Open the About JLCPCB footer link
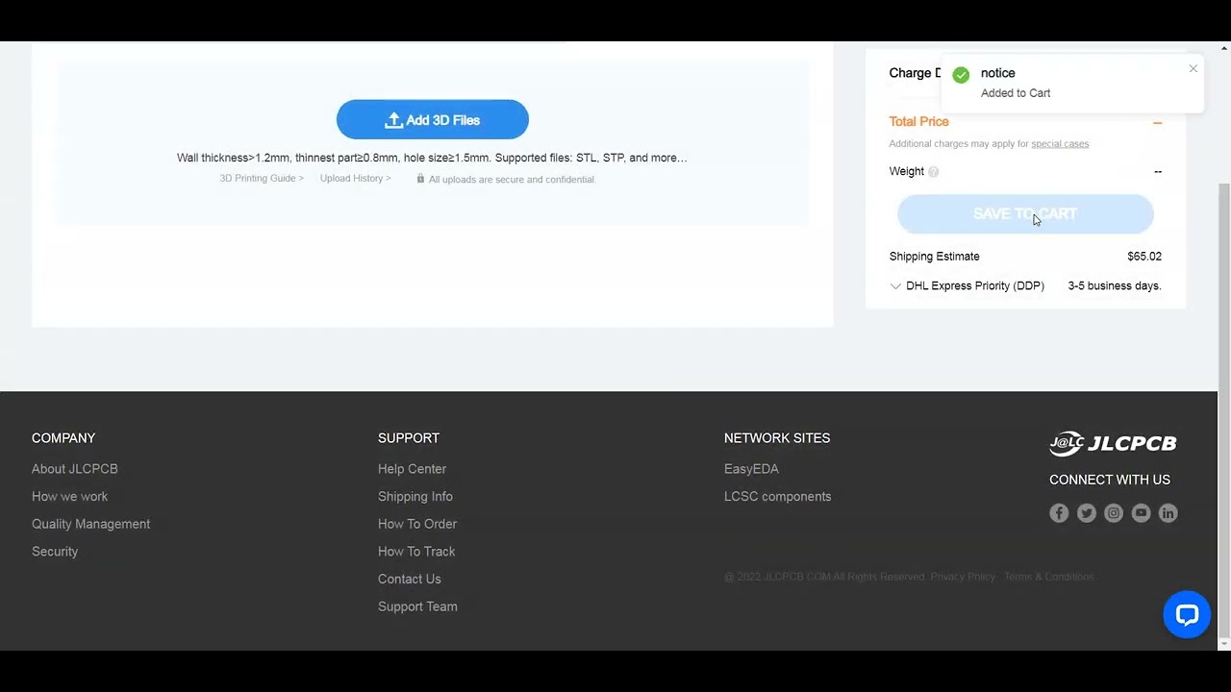Screen dimensions: 1231x692 pyautogui.click(x=75, y=469)
